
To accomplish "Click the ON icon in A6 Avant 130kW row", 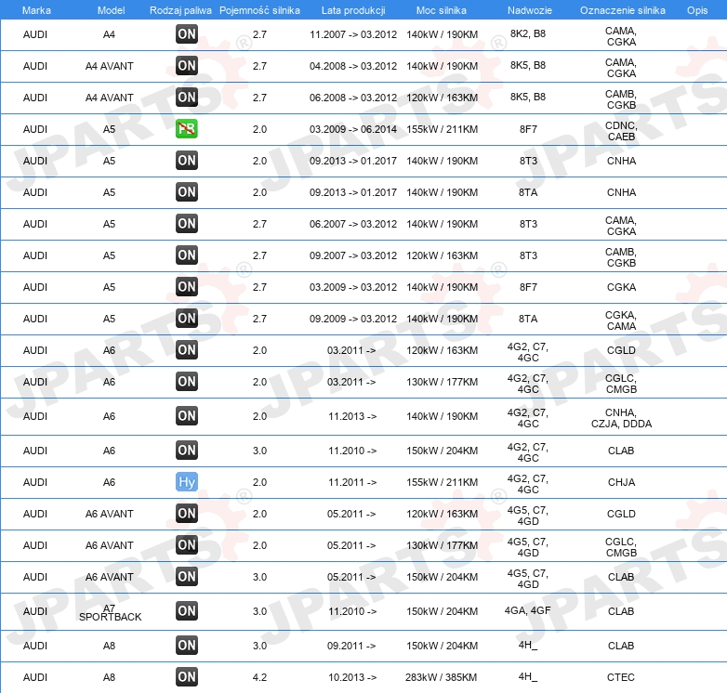I will pos(187,544).
